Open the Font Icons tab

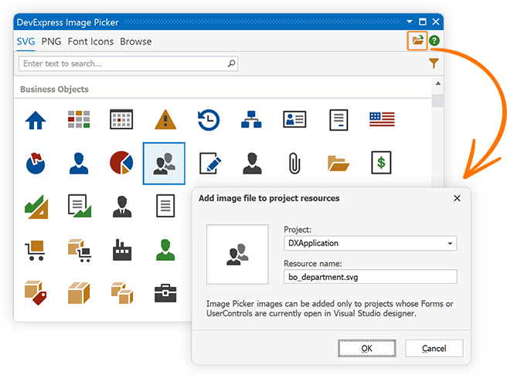pyautogui.click(x=90, y=42)
